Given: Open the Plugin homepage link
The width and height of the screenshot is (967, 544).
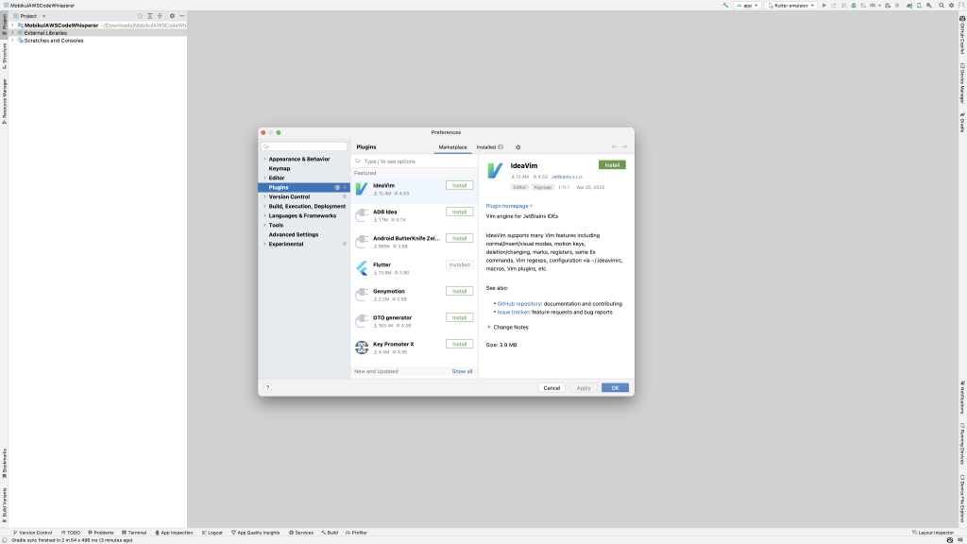Looking at the screenshot, I should (x=508, y=206).
